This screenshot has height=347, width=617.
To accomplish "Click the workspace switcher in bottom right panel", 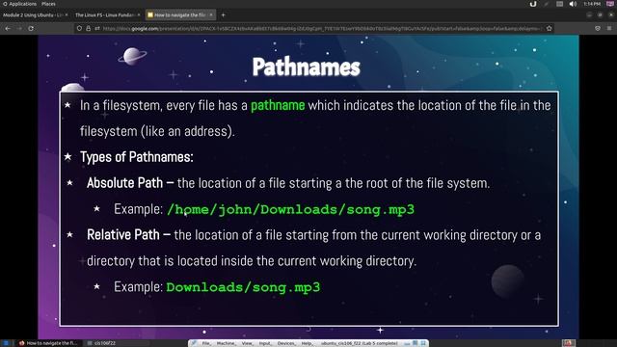I will click(x=569, y=343).
